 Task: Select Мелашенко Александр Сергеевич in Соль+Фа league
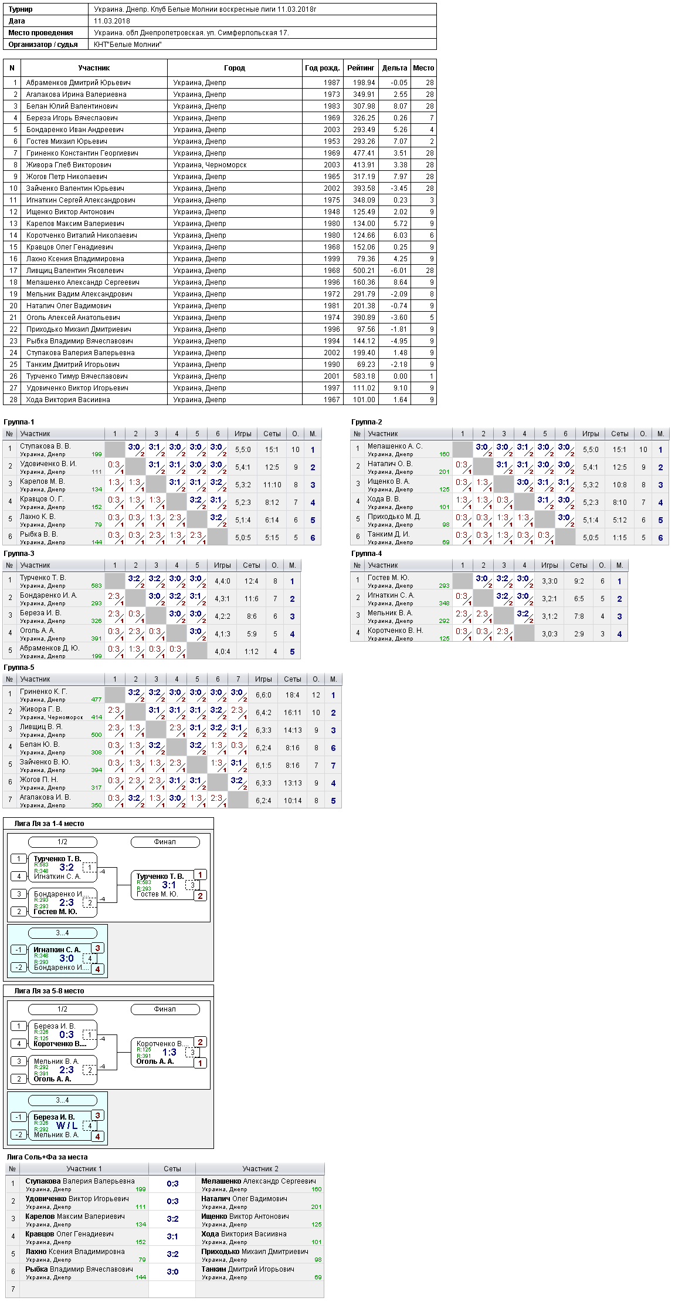pyautogui.click(x=259, y=1181)
